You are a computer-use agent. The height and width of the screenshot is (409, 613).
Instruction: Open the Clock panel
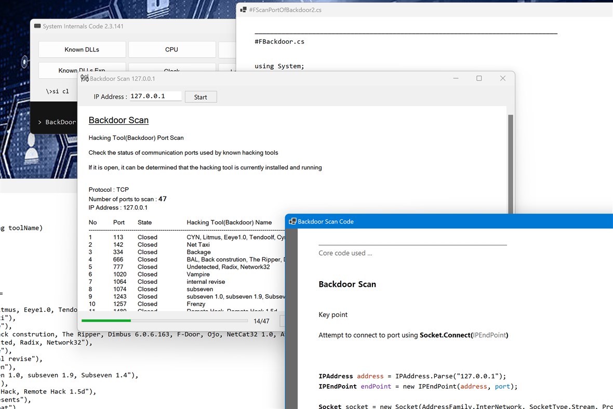171,69
